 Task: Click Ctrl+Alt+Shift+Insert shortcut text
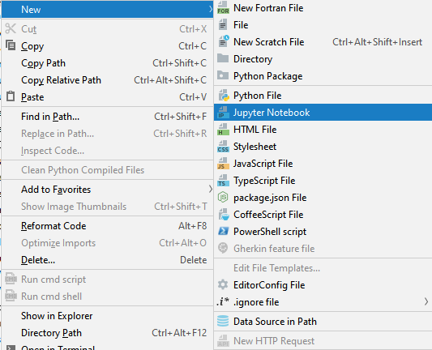coord(377,42)
